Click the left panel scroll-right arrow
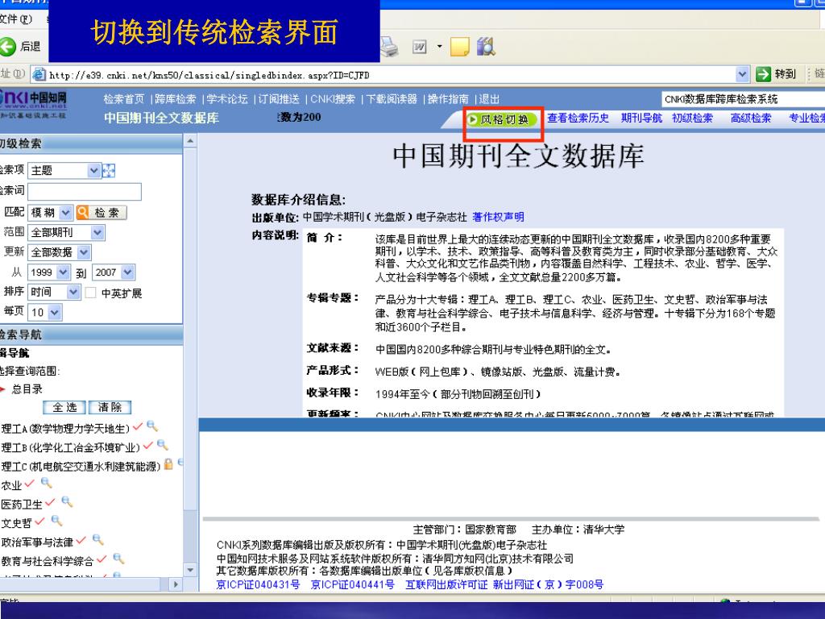This screenshot has height=619, width=825. [176, 584]
